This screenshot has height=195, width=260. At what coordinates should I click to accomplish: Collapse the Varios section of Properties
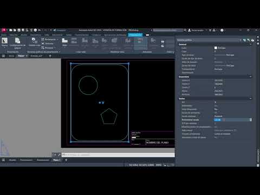click(250, 99)
